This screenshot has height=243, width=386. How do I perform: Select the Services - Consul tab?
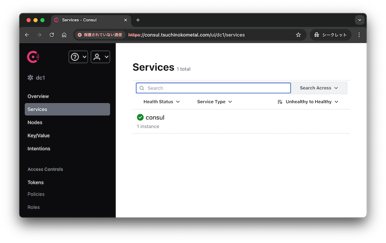click(91, 20)
